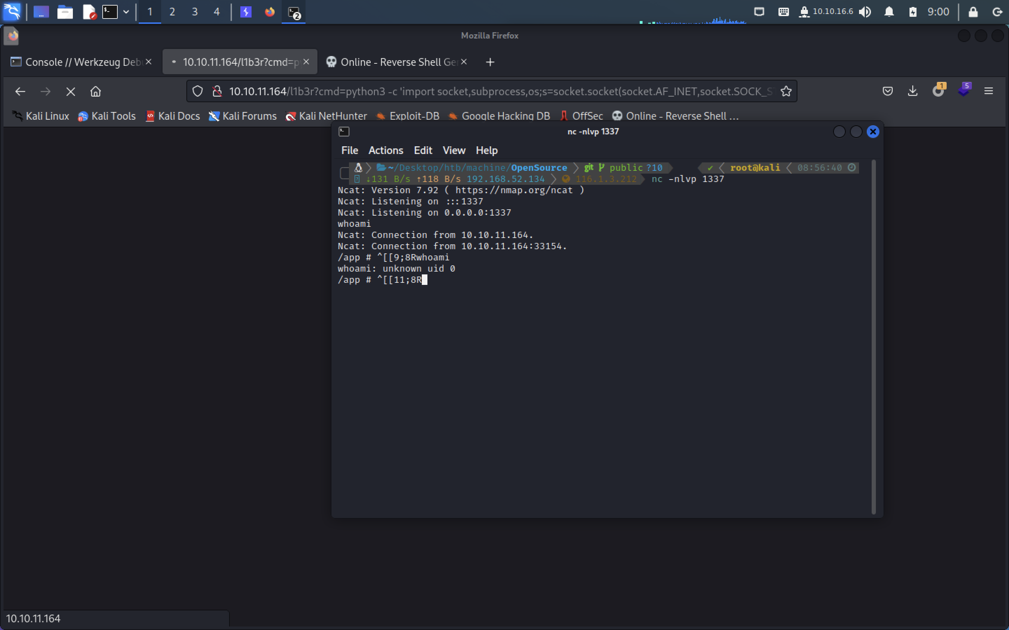1009x630 pixels.
Task: Click the 9:00 panel clock
Action: 938,12
